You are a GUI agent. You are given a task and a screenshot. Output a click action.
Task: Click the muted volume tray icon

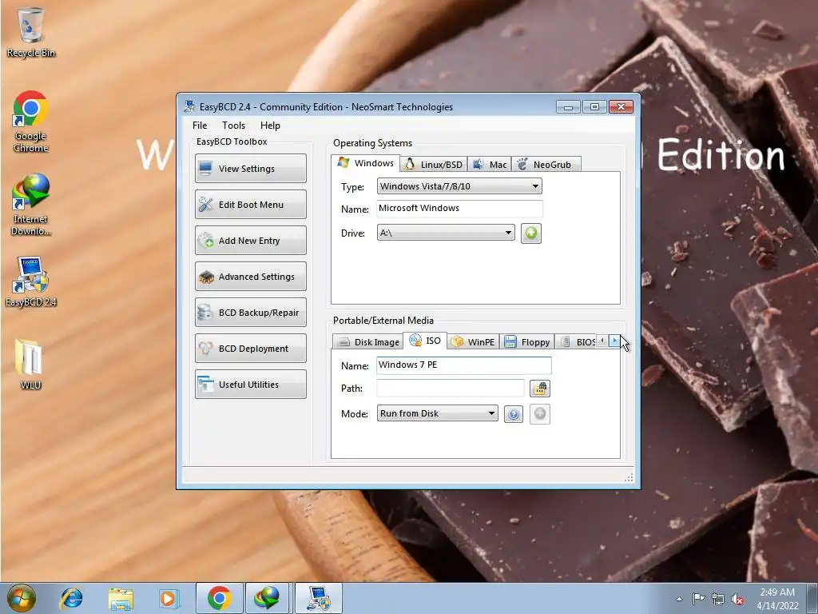[737, 599]
